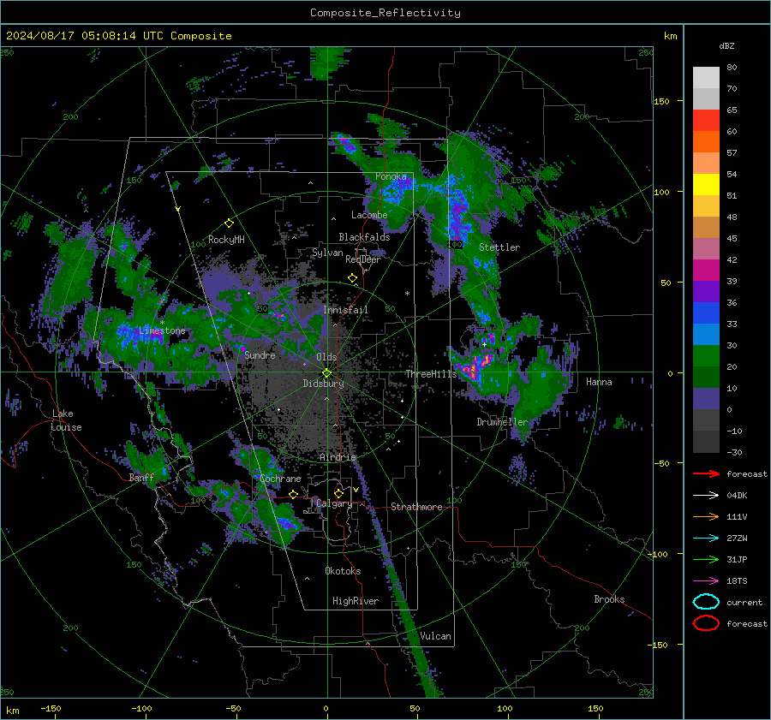Select the cyan 27ZW arrow legend entry
Screen dimensions: 771x720
[706, 539]
